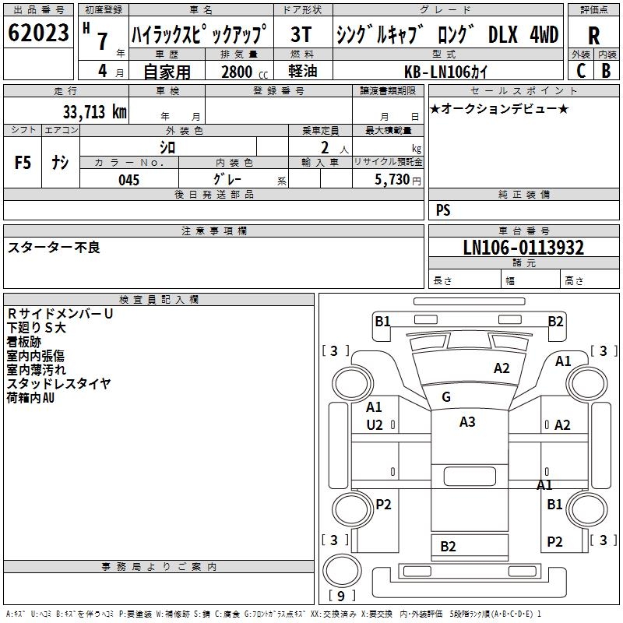Select inspector note 荷箱内AU
623x623 pixels.
pyautogui.click(x=30, y=397)
